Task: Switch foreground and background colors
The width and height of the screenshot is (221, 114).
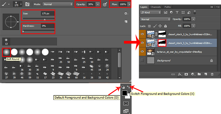Action: (128, 87)
